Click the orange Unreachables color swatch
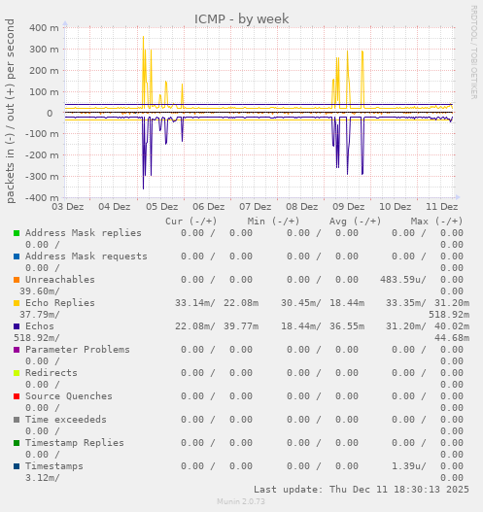Image resolution: width=483 pixels, height=512 pixels. coord(17,280)
